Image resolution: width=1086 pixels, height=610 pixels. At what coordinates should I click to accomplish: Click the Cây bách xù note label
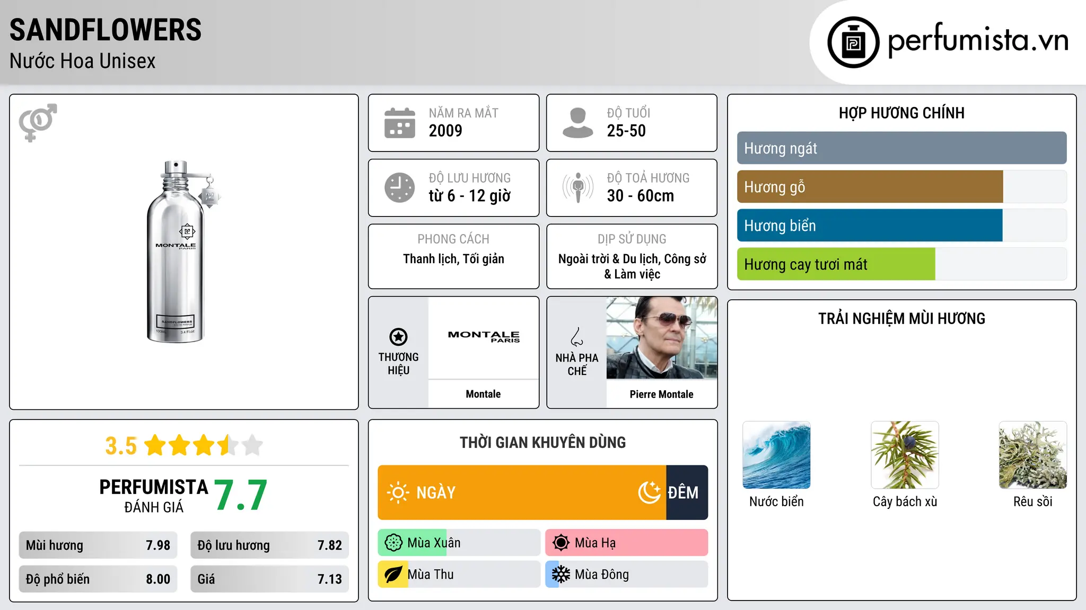click(x=905, y=501)
